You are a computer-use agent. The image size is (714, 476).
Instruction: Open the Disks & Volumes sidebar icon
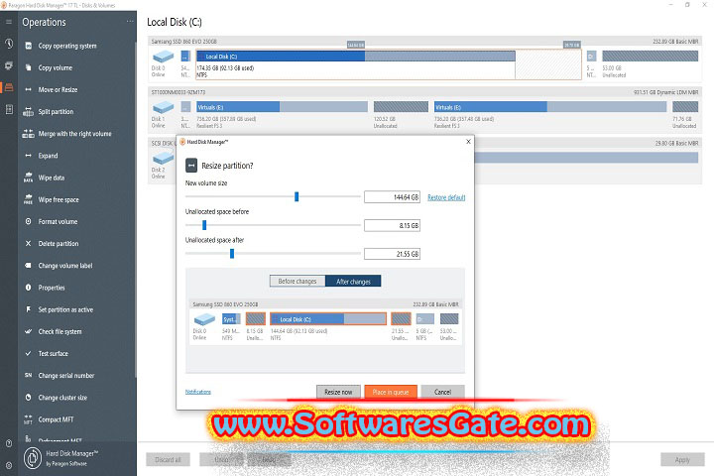point(9,87)
